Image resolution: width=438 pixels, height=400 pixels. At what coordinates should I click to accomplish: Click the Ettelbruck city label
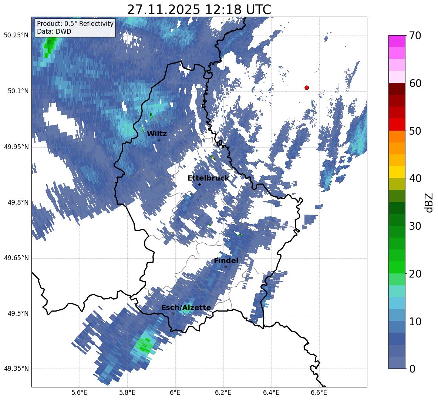(208, 178)
